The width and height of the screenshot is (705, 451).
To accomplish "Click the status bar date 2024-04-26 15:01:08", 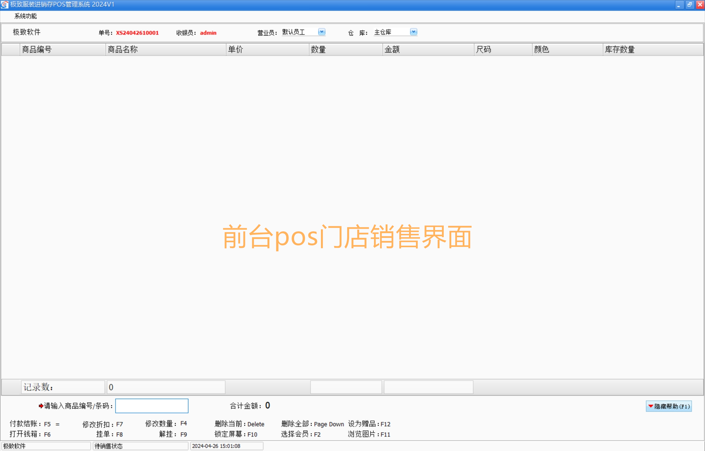I will pyautogui.click(x=227, y=446).
